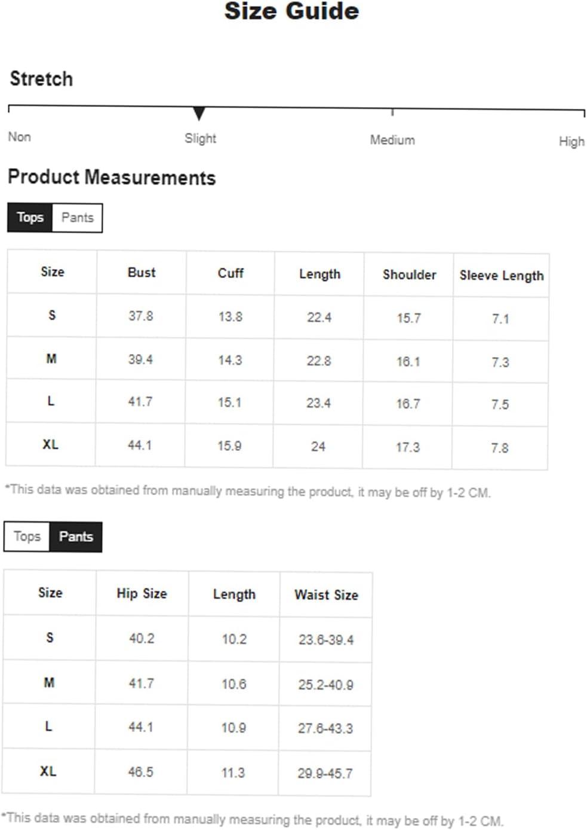
Task: Click the Waist Size column header
Action: [x=326, y=595]
